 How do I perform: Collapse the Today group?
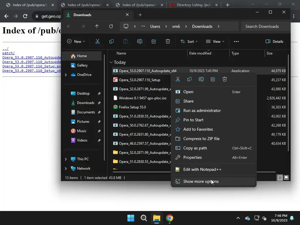coord(111,62)
